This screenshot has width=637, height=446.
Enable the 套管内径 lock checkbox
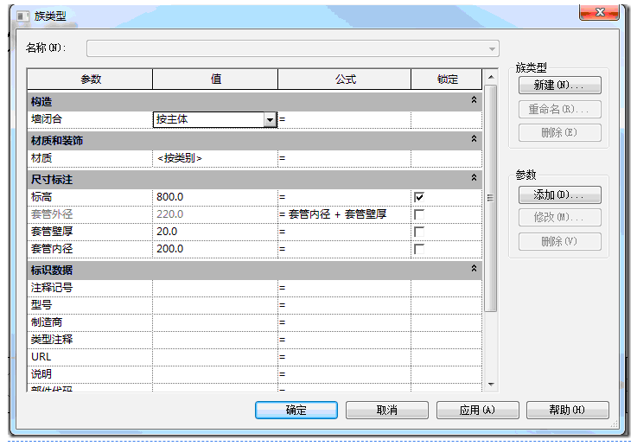coord(419,249)
